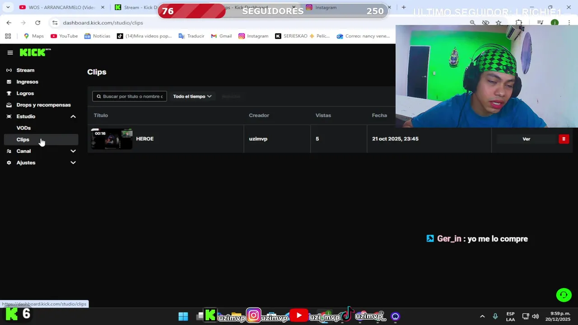The width and height of the screenshot is (578, 325).
Task: Open a new browser tab
Action: point(404,7)
